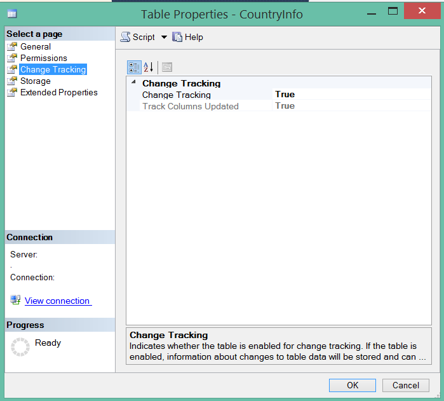Click the Help book icon
Image resolution: width=444 pixels, height=401 pixels.
pos(177,37)
